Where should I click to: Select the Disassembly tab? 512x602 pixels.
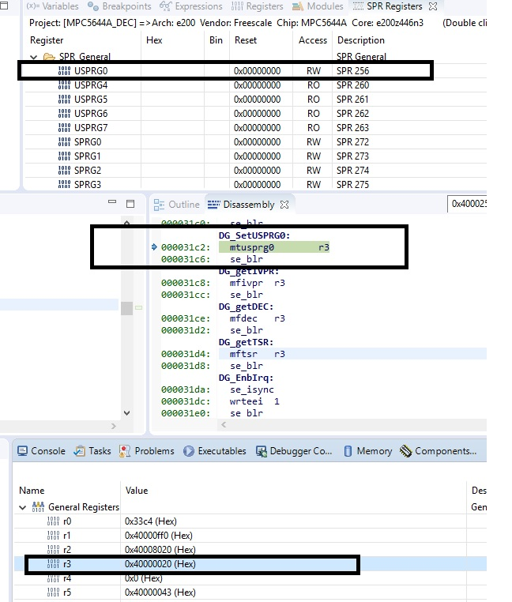tap(241, 205)
